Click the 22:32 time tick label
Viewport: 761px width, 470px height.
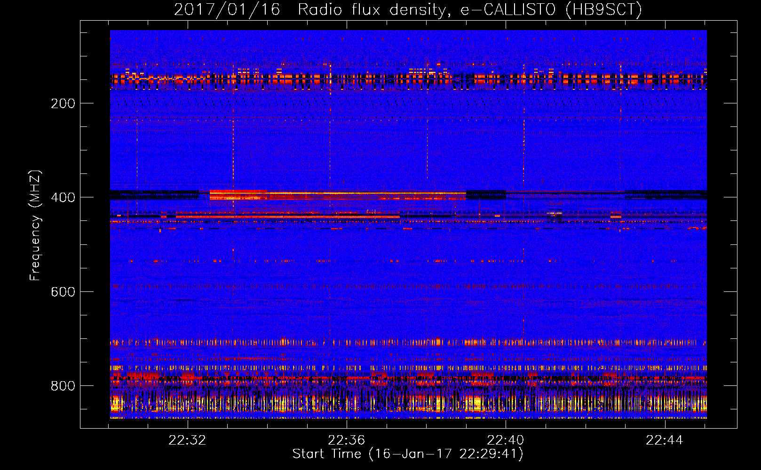pos(188,440)
